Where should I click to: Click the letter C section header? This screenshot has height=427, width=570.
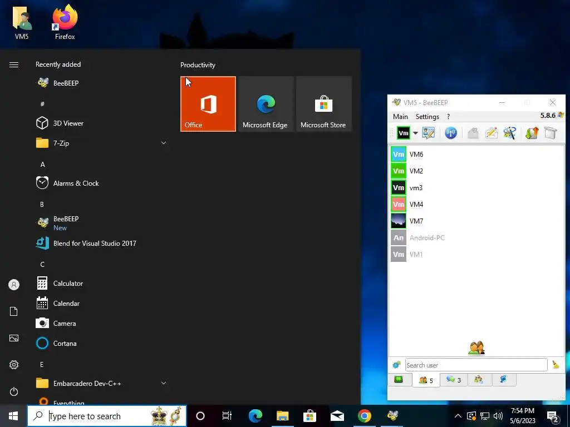(42, 264)
